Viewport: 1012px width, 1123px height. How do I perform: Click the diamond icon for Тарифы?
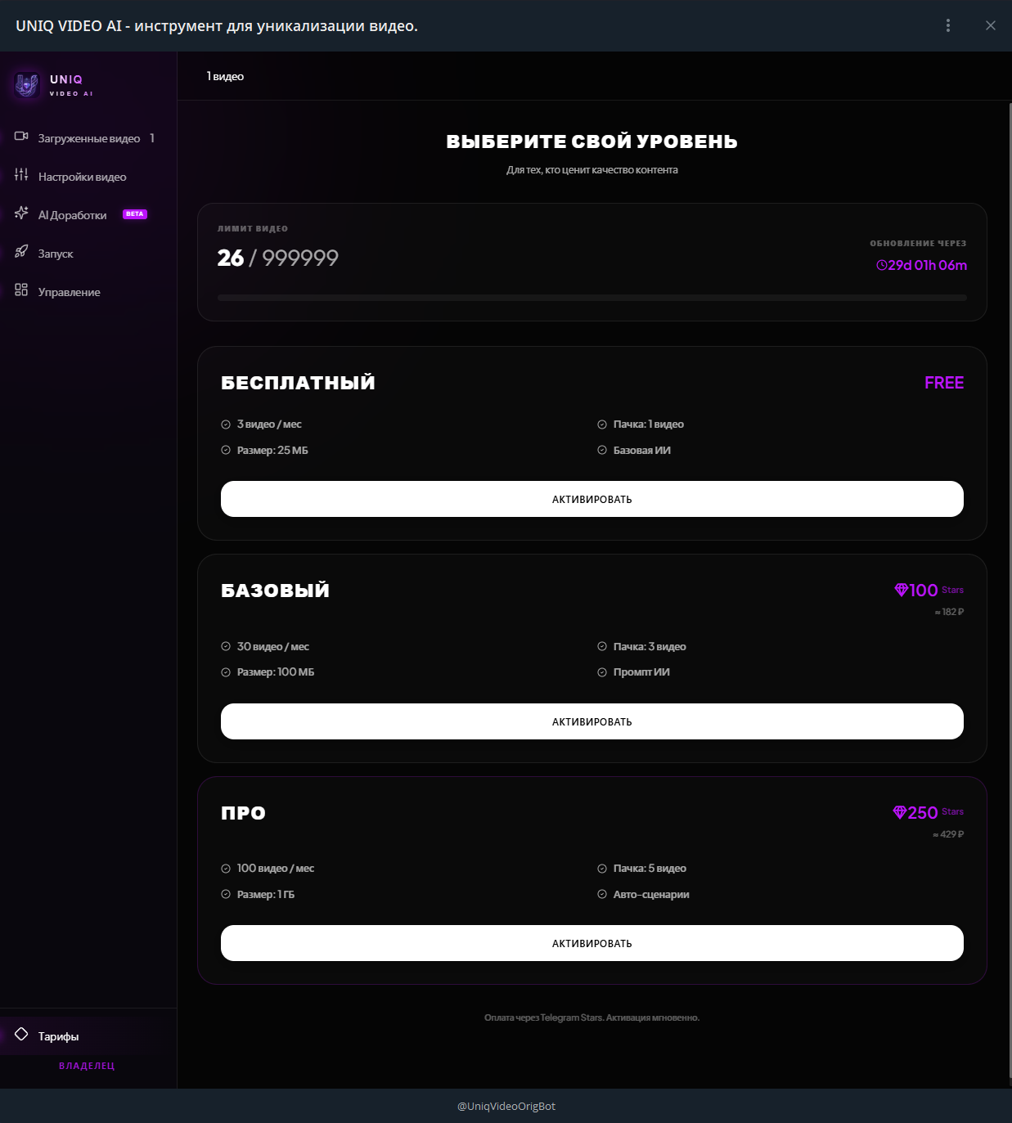click(x=21, y=1035)
